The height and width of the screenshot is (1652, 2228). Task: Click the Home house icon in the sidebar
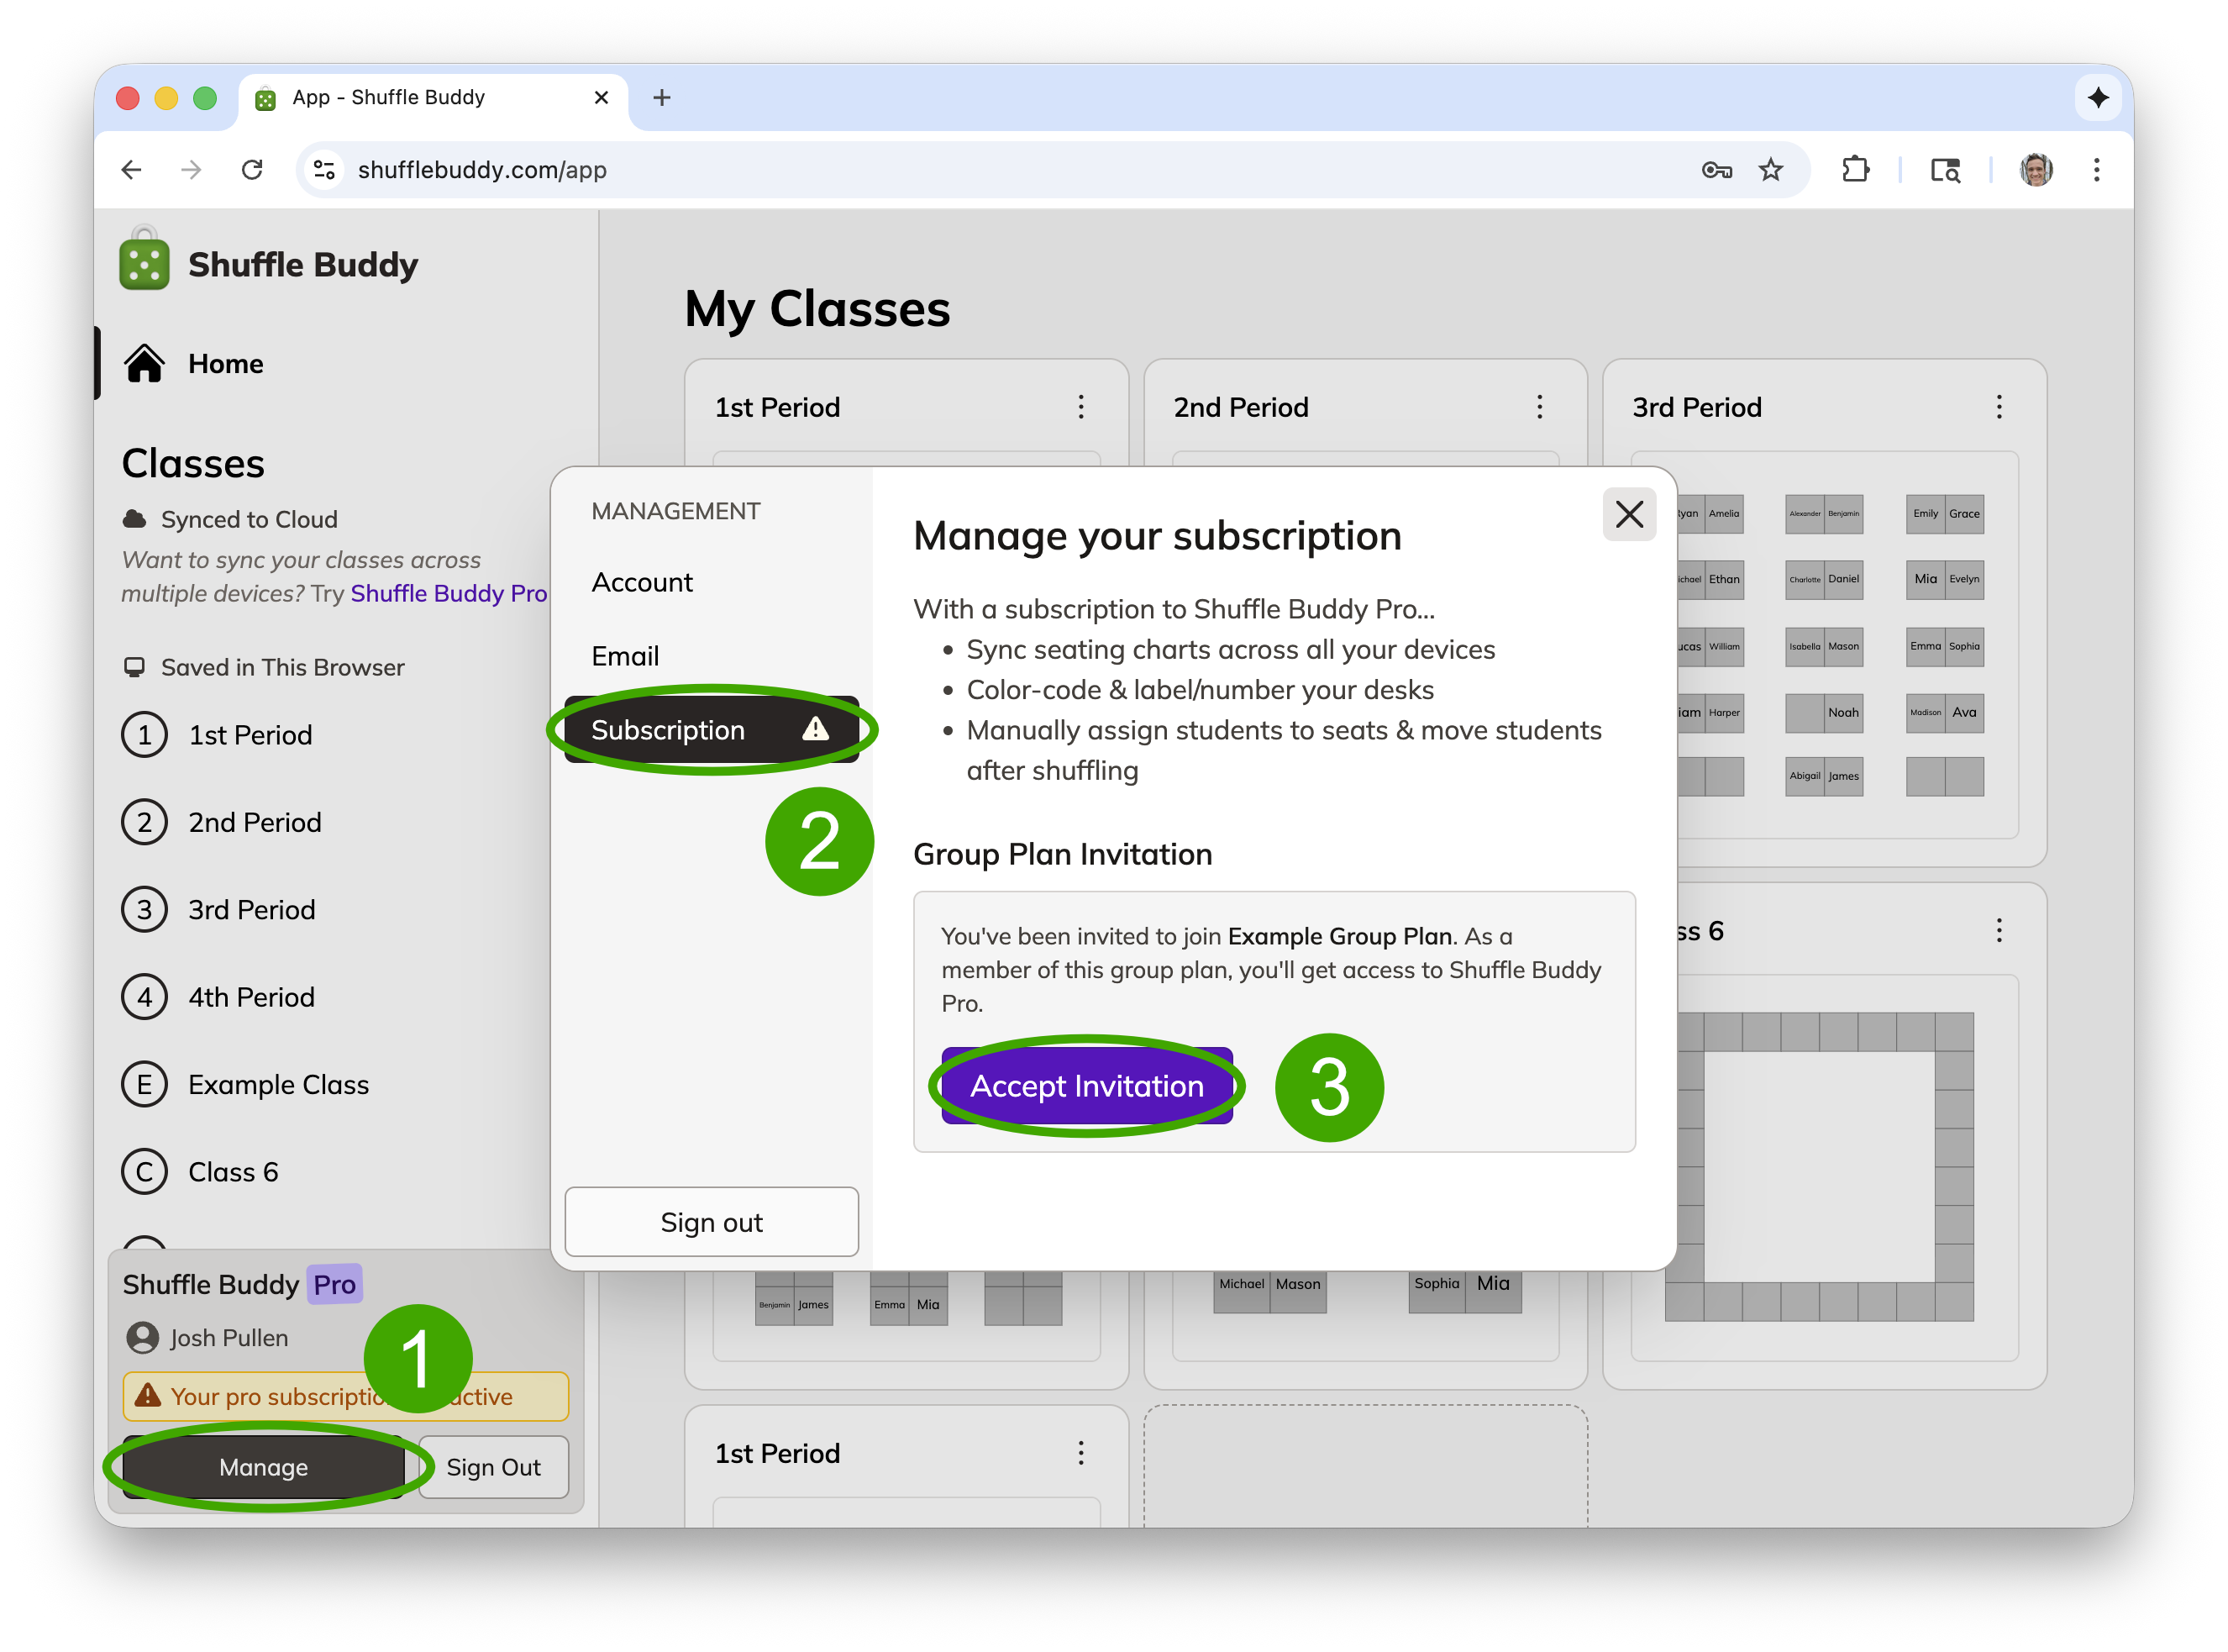click(x=144, y=364)
